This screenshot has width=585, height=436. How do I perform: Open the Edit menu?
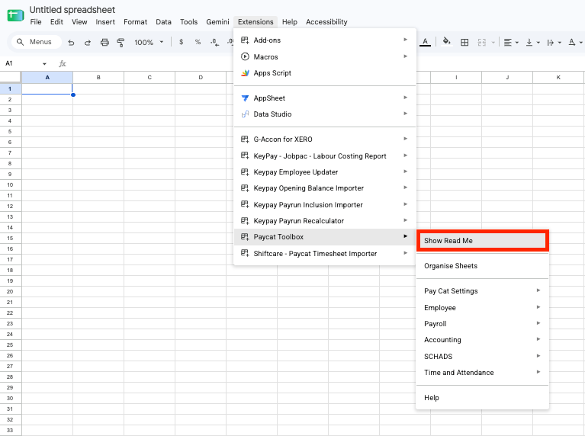pyautogui.click(x=56, y=22)
